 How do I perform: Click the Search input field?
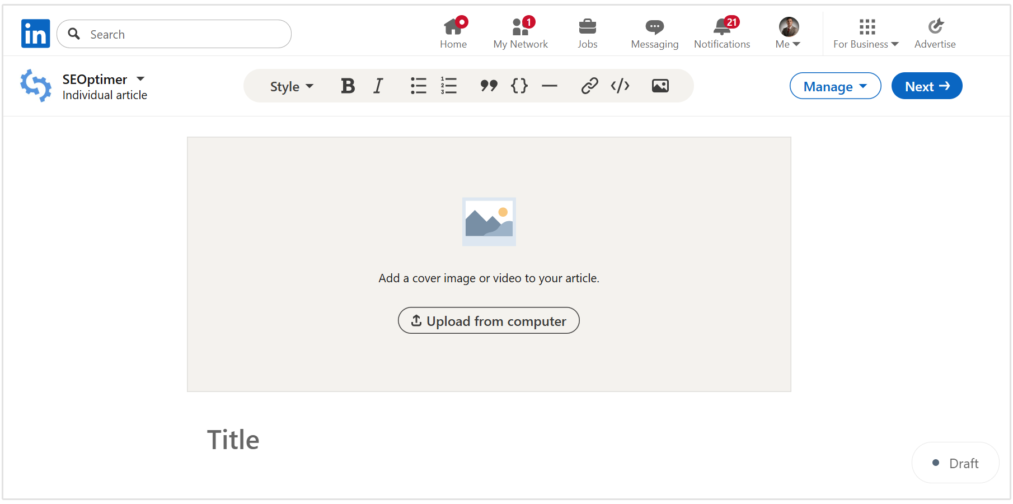[174, 34]
